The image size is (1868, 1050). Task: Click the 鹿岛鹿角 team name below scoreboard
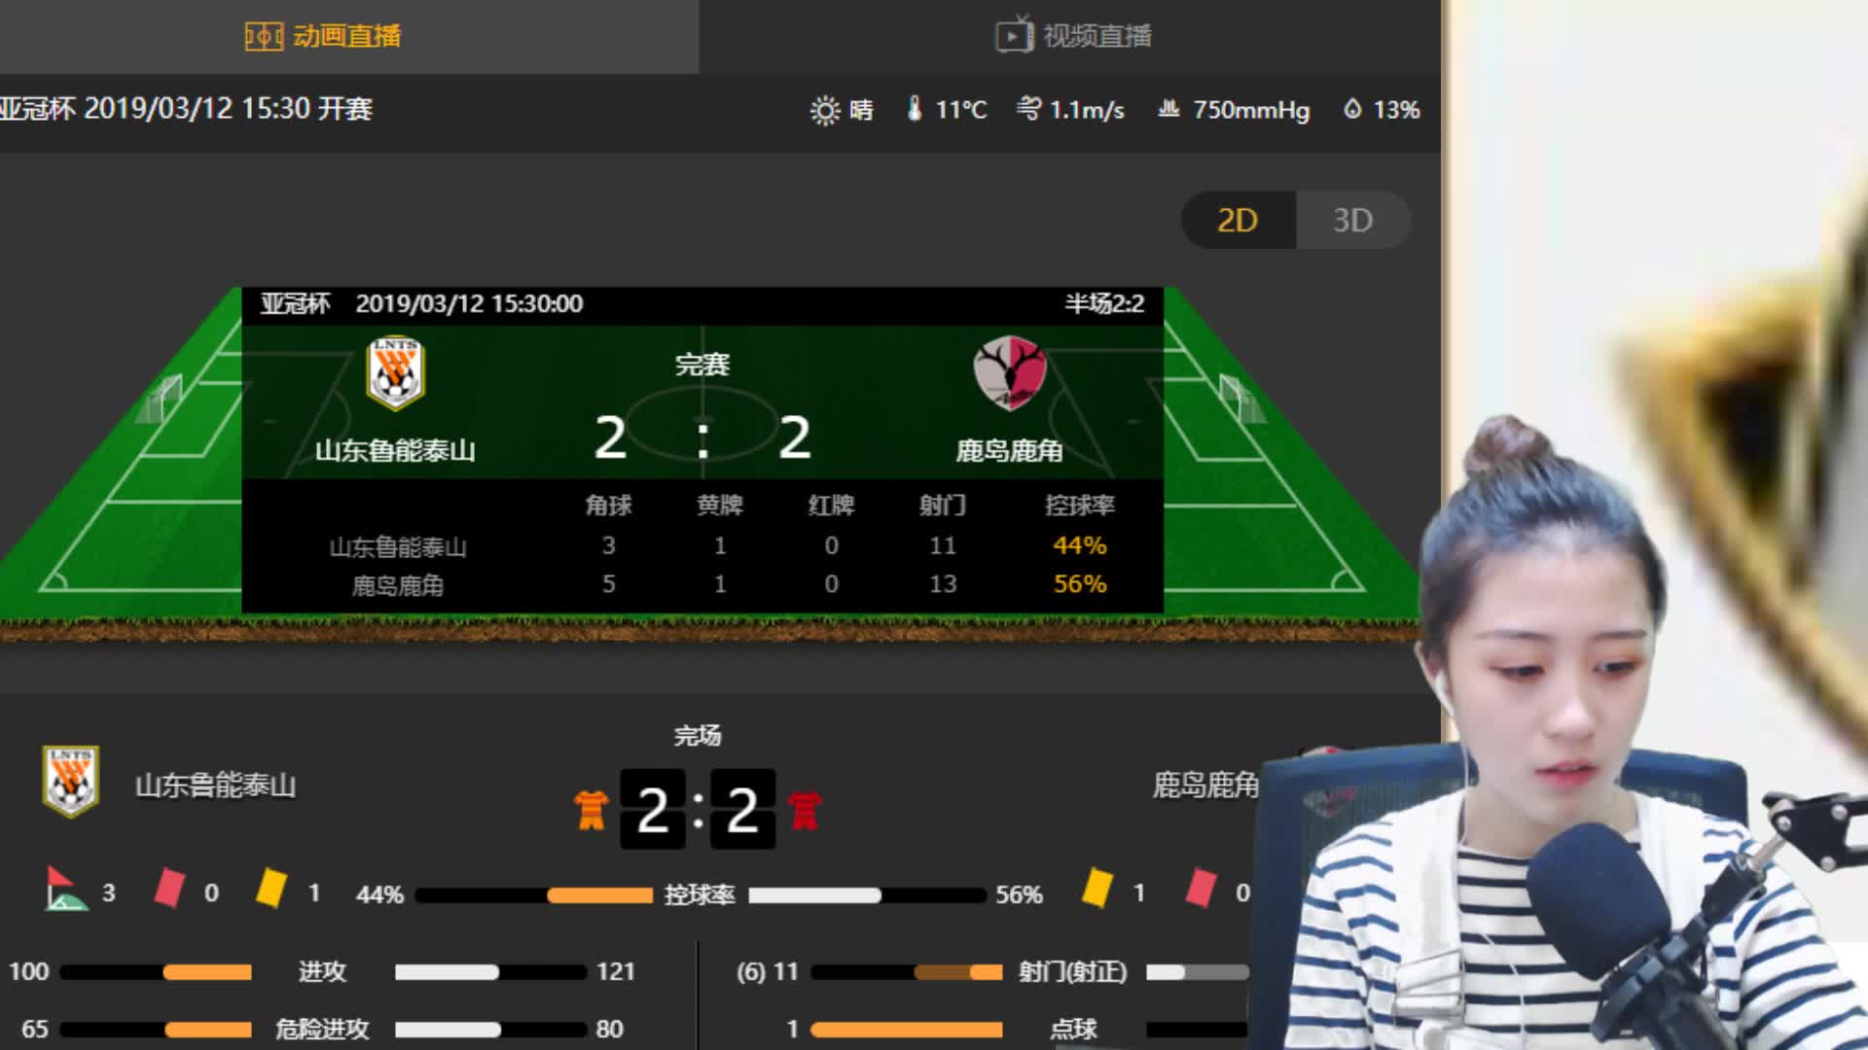tap(1205, 786)
